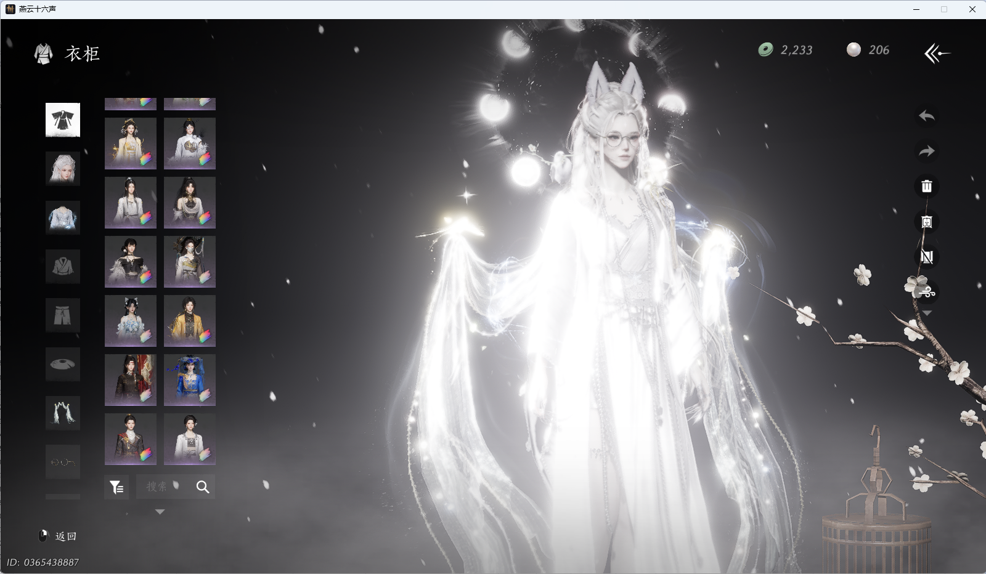The width and height of the screenshot is (986, 574).
Task: Click the filter icon beside search box
Action: 116,487
